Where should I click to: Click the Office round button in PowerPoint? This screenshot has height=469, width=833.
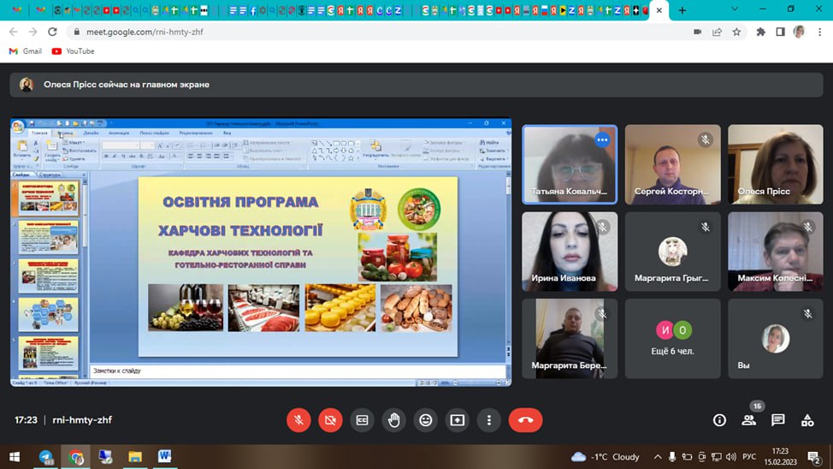pos(18,127)
